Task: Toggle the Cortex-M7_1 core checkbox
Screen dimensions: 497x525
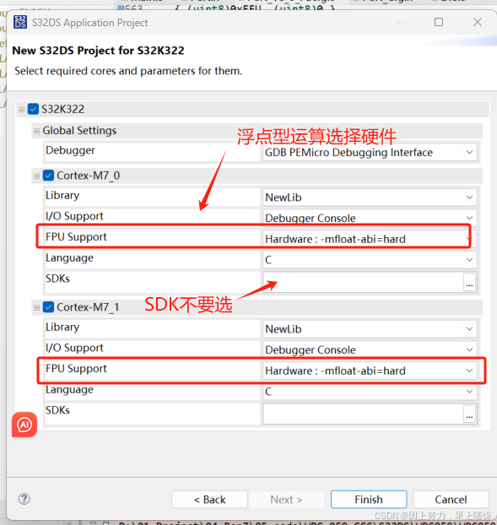Action: pos(49,307)
